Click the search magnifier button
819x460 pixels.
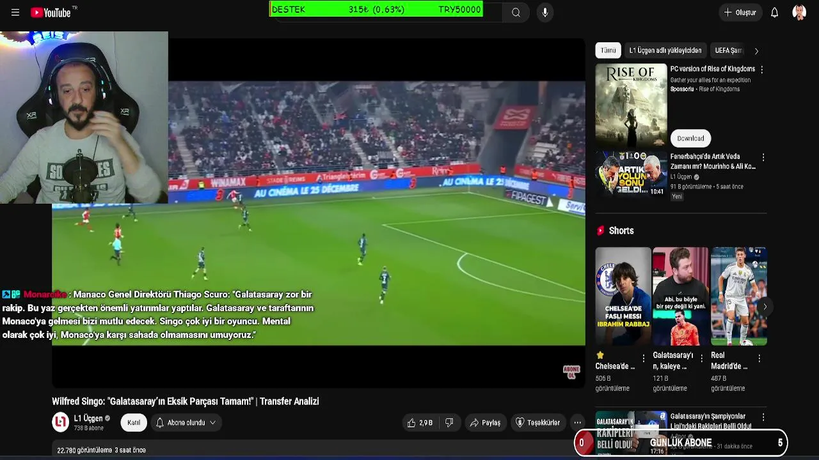pyautogui.click(x=516, y=12)
